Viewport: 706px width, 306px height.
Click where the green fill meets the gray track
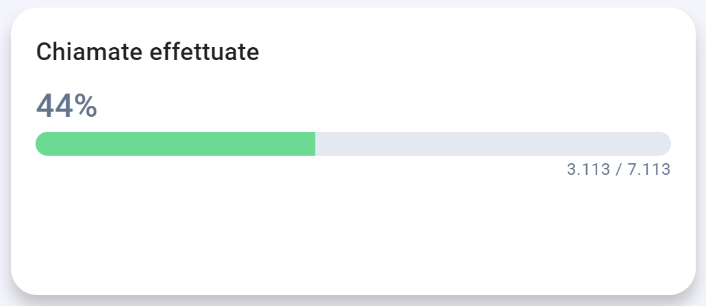pyautogui.click(x=315, y=143)
